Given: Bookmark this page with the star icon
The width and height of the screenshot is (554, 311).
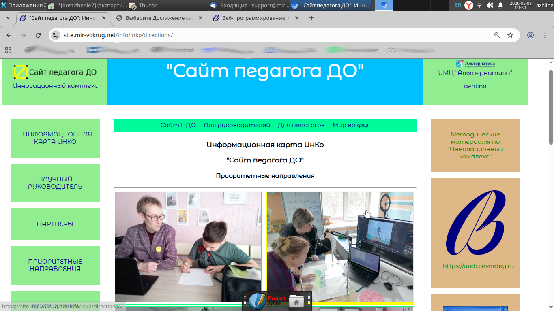Looking at the screenshot, I should coord(510,35).
